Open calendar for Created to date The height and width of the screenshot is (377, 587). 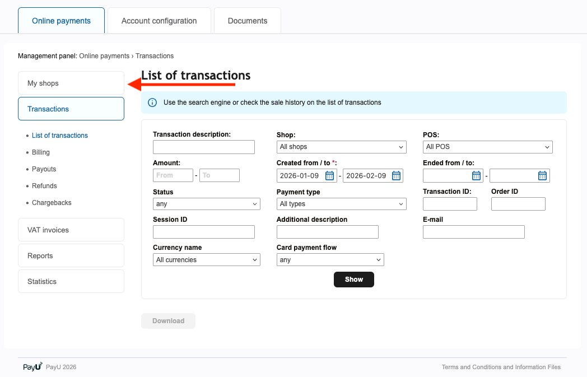(x=396, y=176)
